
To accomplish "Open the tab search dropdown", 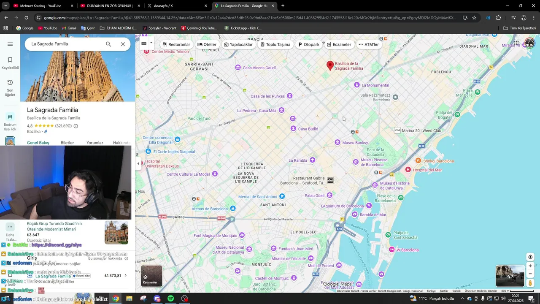I will pyautogui.click(x=6, y=6).
